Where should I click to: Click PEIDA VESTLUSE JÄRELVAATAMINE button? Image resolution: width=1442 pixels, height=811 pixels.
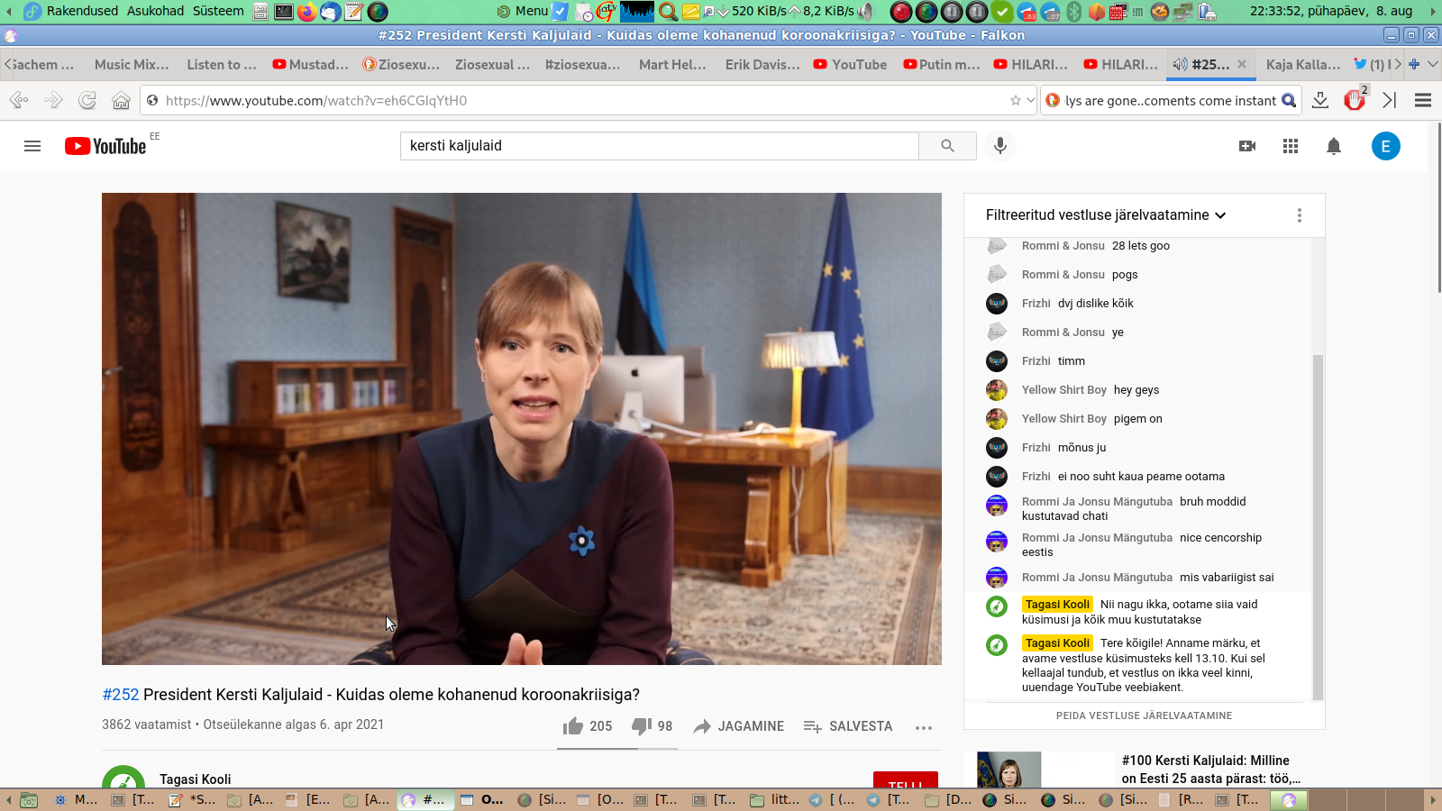pos(1144,715)
